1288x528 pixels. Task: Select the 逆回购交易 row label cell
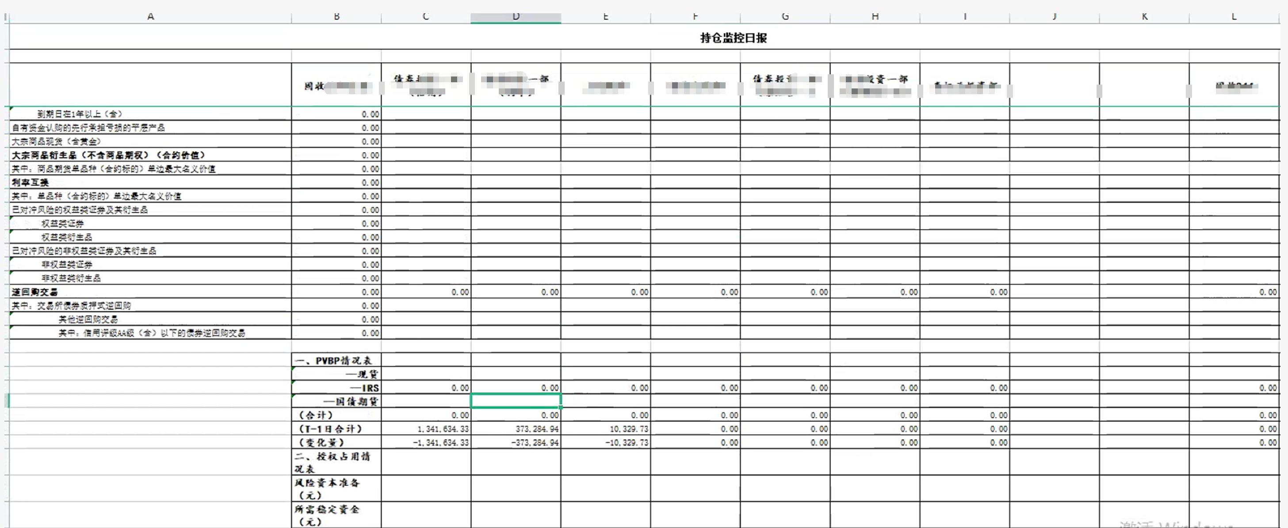coord(35,292)
